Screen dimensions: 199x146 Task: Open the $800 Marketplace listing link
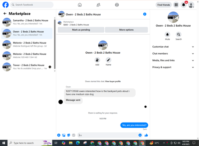click(x=76, y=25)
